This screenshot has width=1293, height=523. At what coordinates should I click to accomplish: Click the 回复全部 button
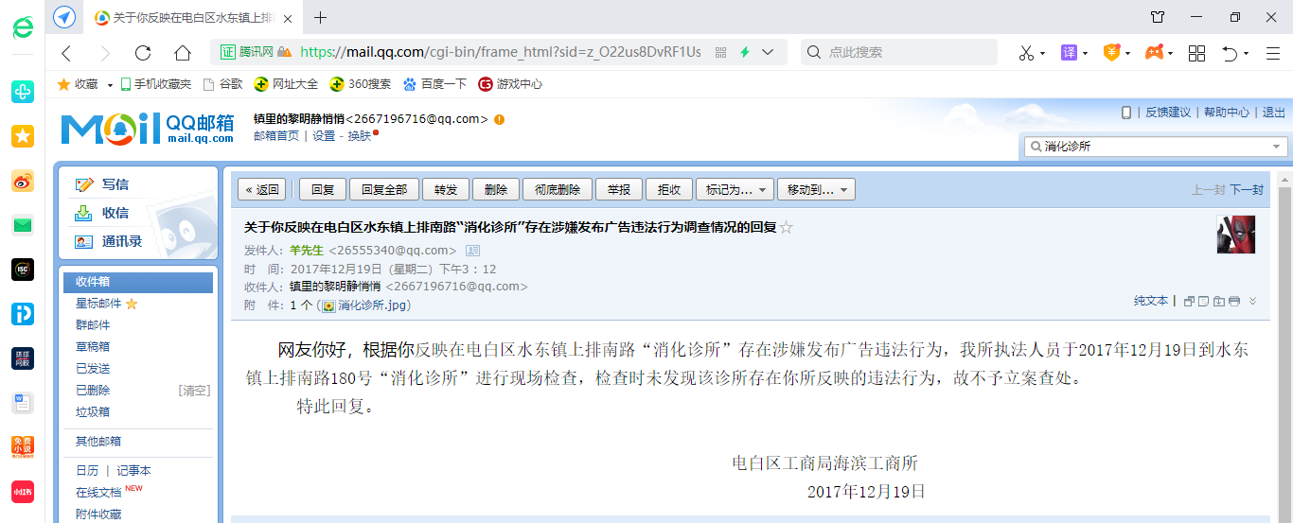(x=384, y=189)
